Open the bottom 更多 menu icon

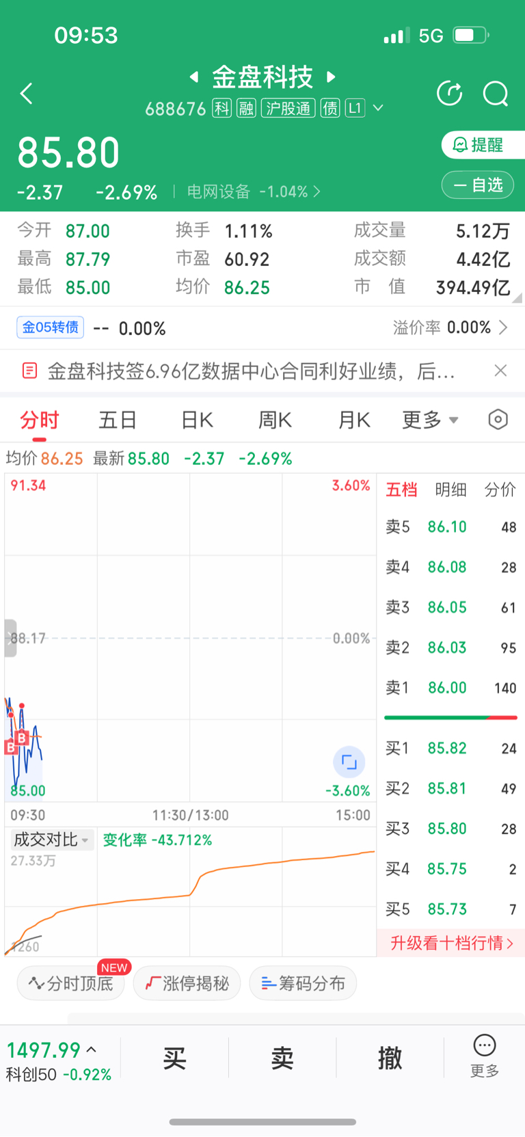point(485,1057)
